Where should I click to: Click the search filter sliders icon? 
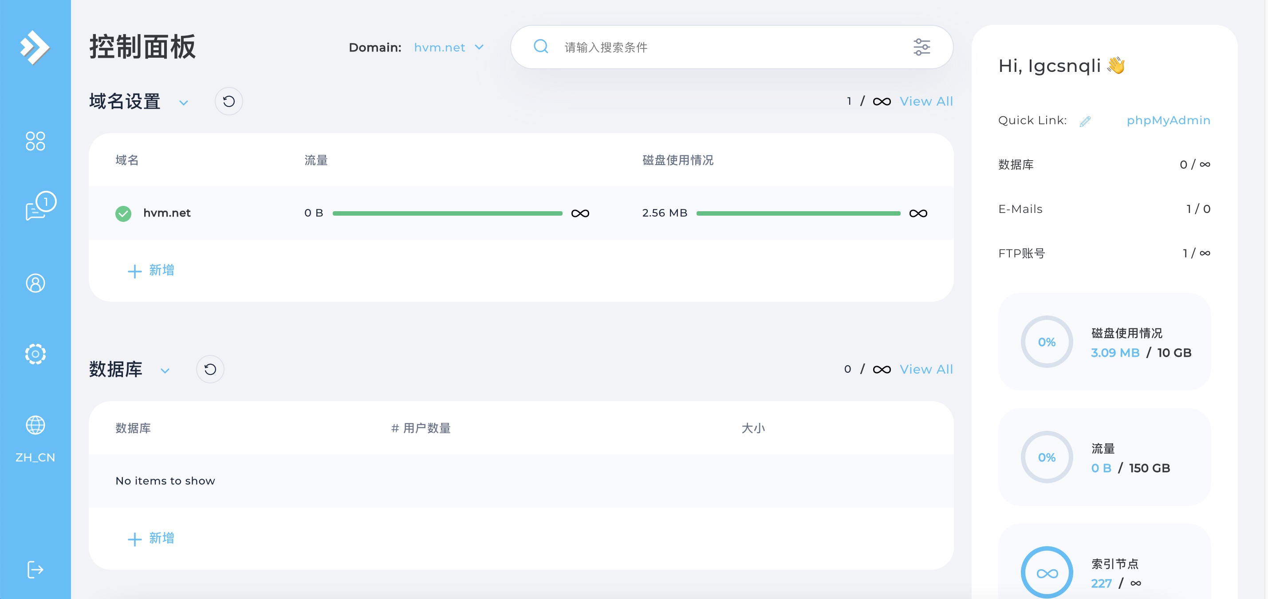click(x=921, y=47)
